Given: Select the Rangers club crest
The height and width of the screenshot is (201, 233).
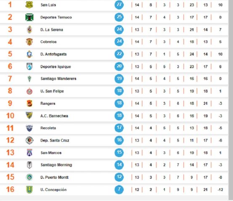Looking at the screenshot, I should (29, 103).
